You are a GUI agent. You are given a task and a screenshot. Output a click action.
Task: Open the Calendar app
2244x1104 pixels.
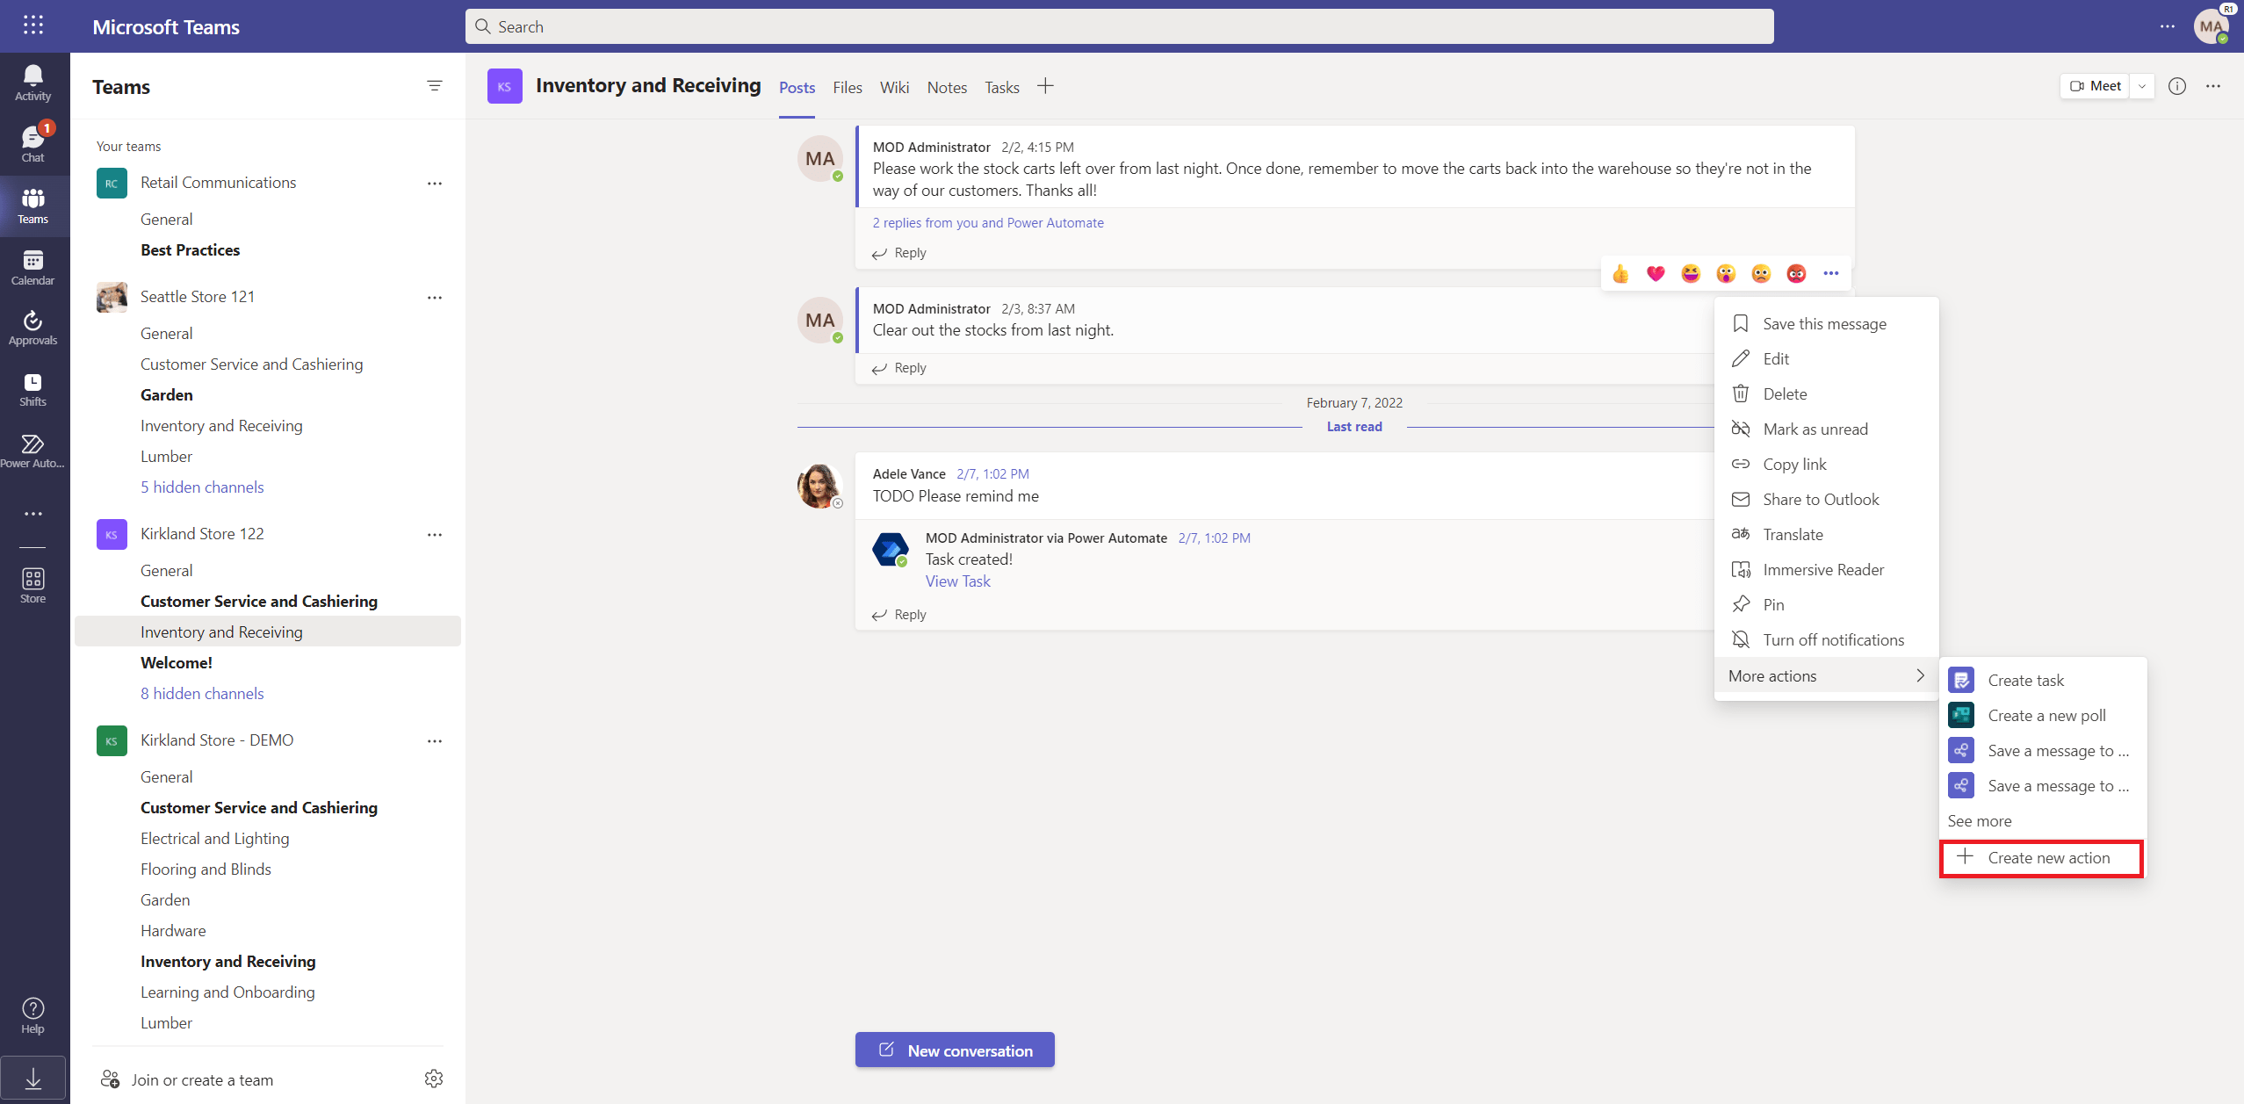pyautogui.click(x=32, y=265)
